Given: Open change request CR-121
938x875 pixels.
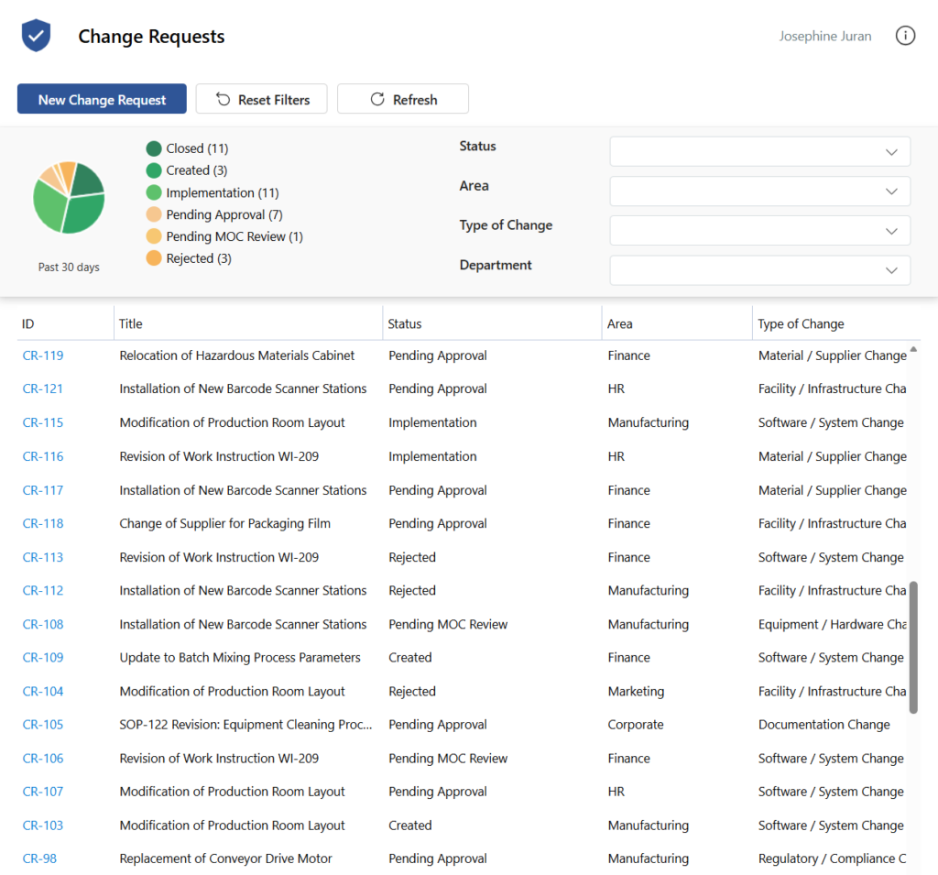Looking at the screenshot, I should (43, 389).
